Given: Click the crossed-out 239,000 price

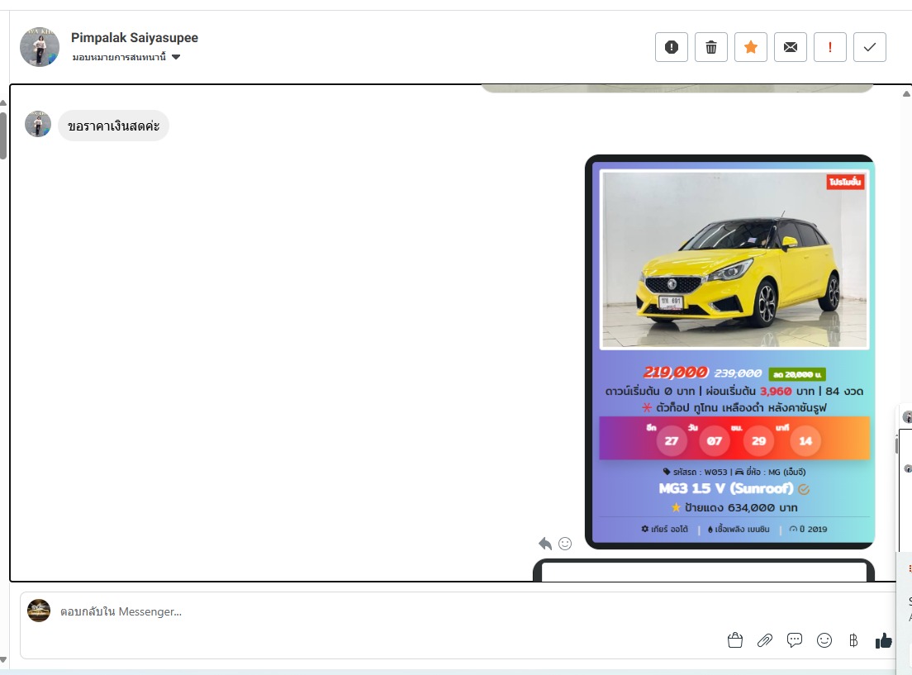Looking at the screenshot, I should tap(738, 373).
